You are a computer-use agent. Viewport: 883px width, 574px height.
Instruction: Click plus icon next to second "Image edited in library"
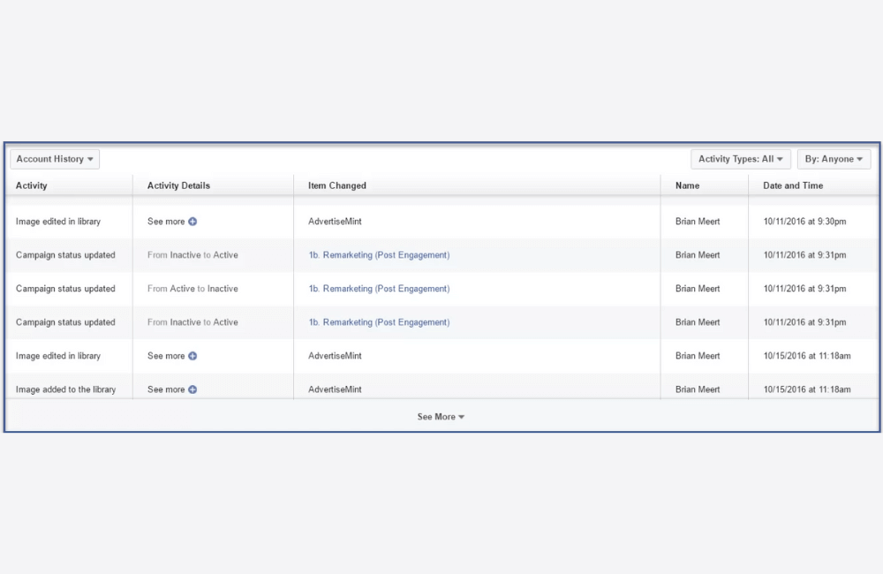coord(192,356)
